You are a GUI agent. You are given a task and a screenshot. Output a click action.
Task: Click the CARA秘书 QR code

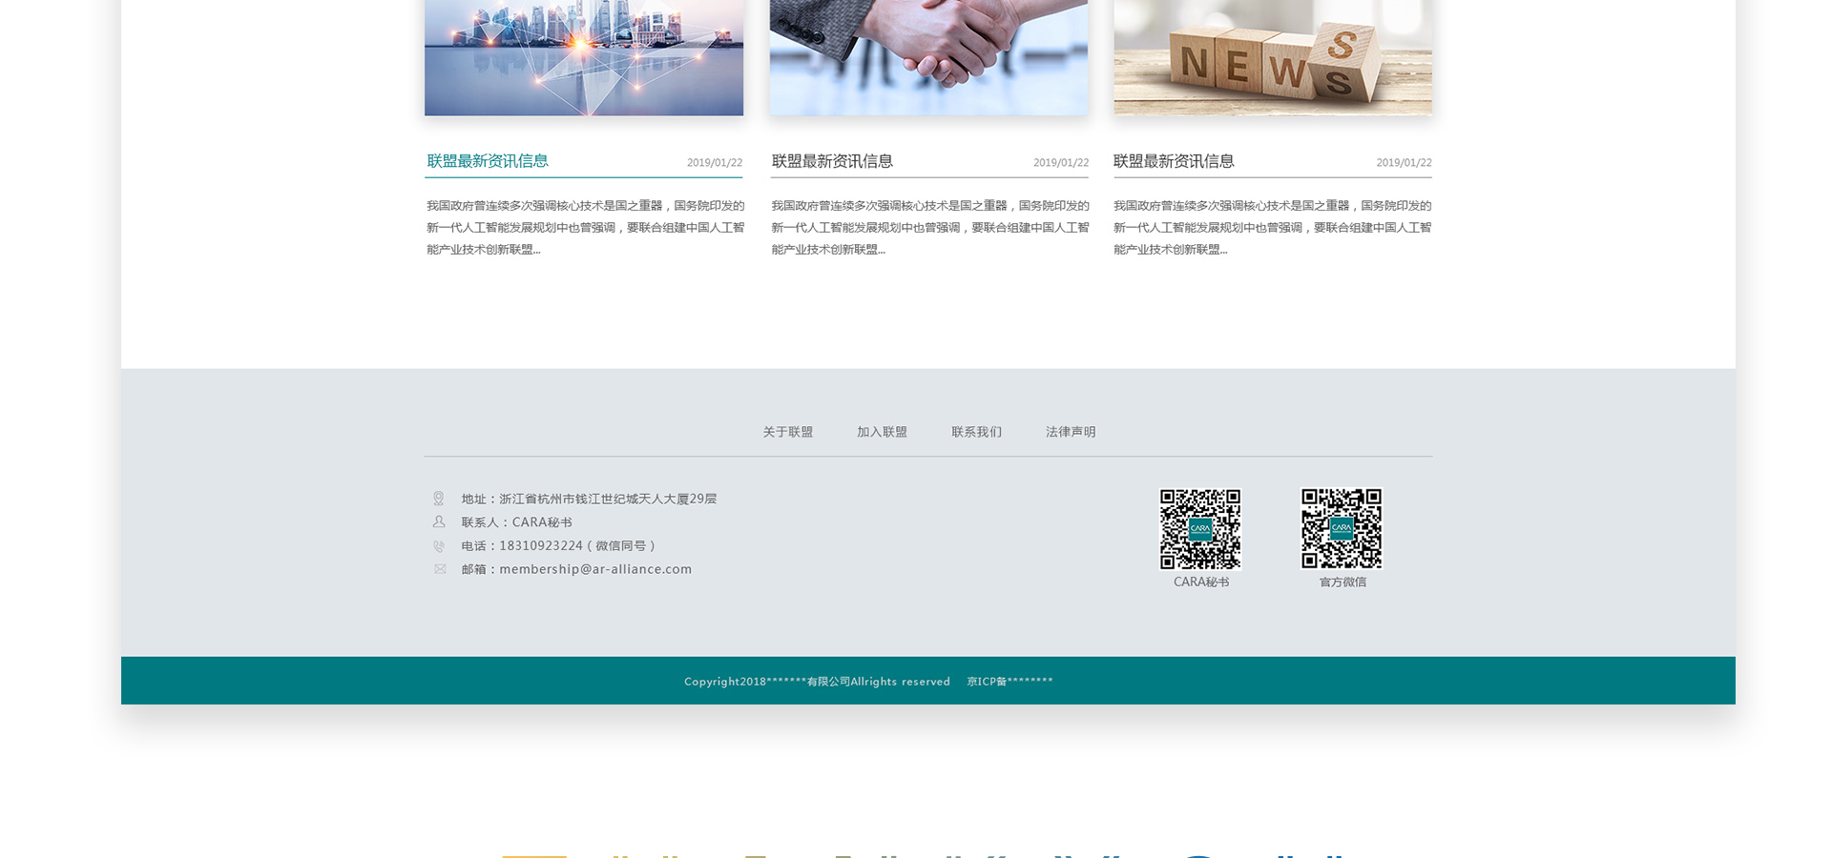click(1199, 529)
